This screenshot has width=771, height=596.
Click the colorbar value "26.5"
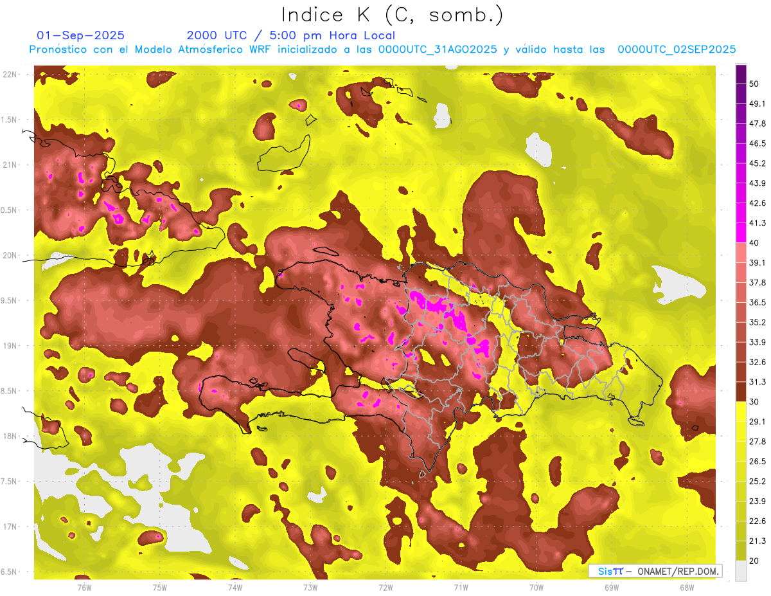click(x=757, y=462)
